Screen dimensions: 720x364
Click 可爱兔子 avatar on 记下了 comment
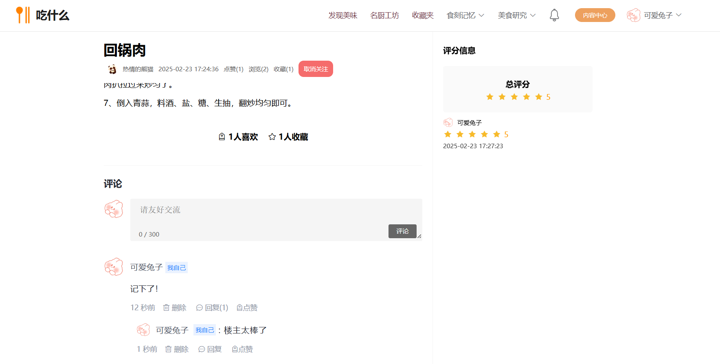click(x=114, y=267)
